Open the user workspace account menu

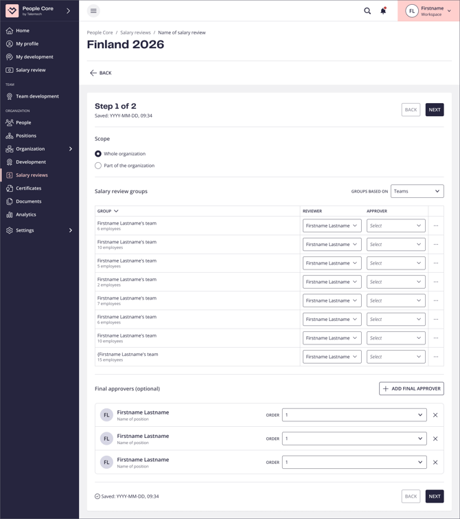click(428, 11)
